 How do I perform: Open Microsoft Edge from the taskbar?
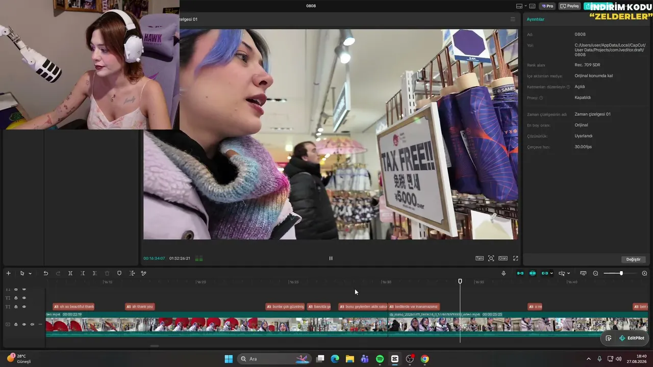pos(335,359)
